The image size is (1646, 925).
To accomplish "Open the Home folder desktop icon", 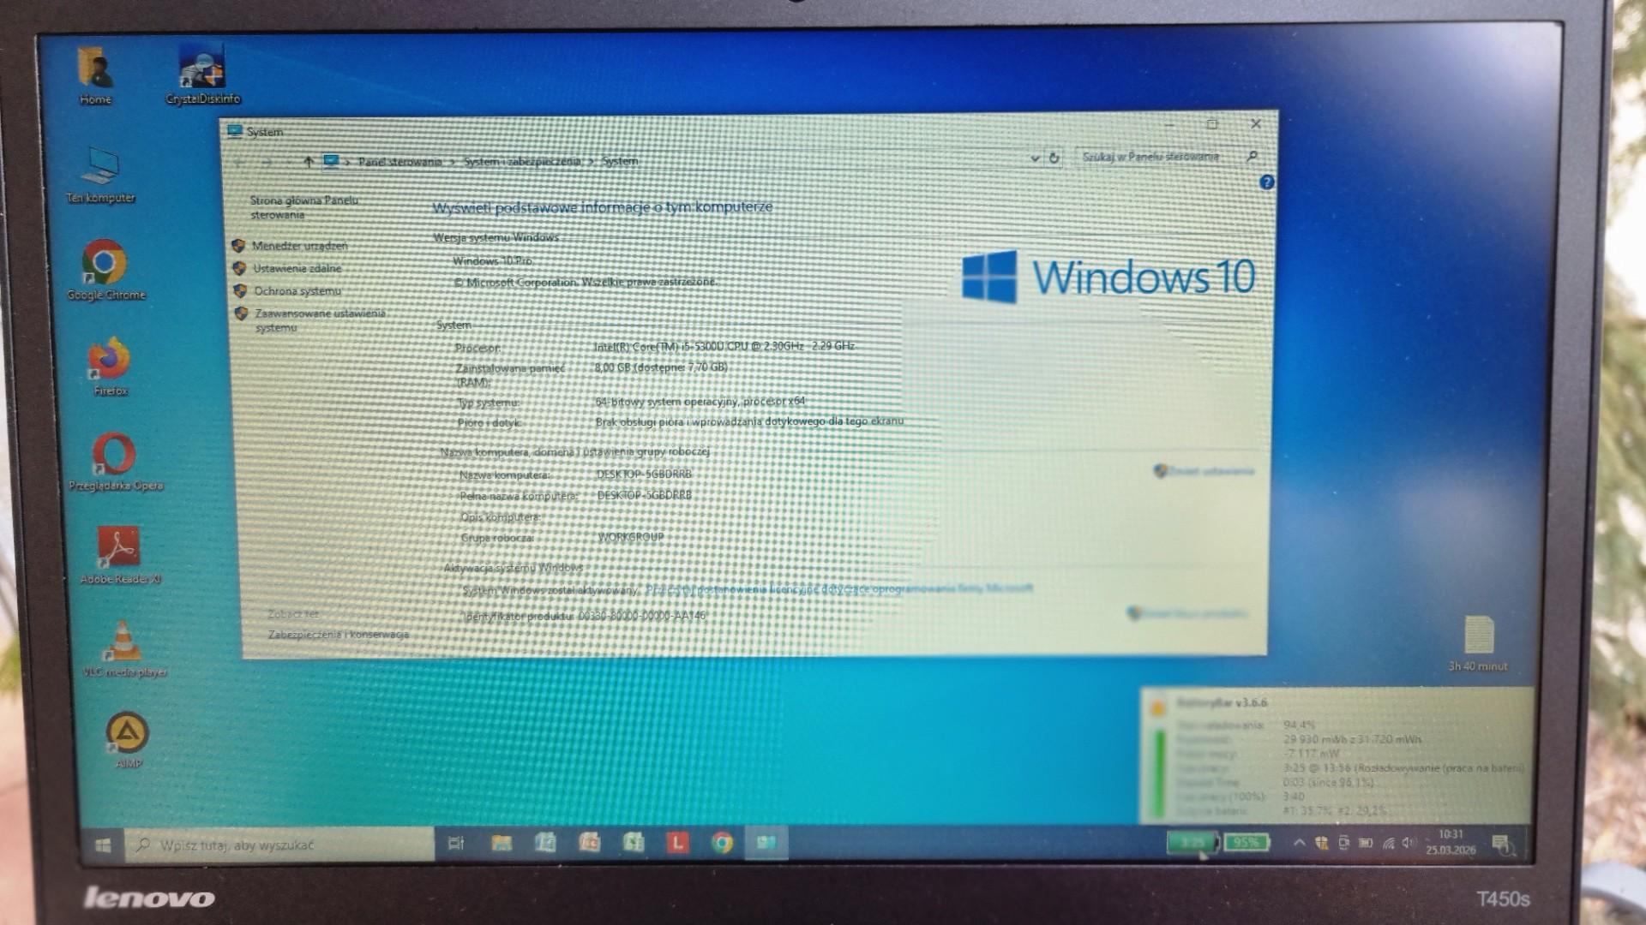I will [x=95, y=75].
